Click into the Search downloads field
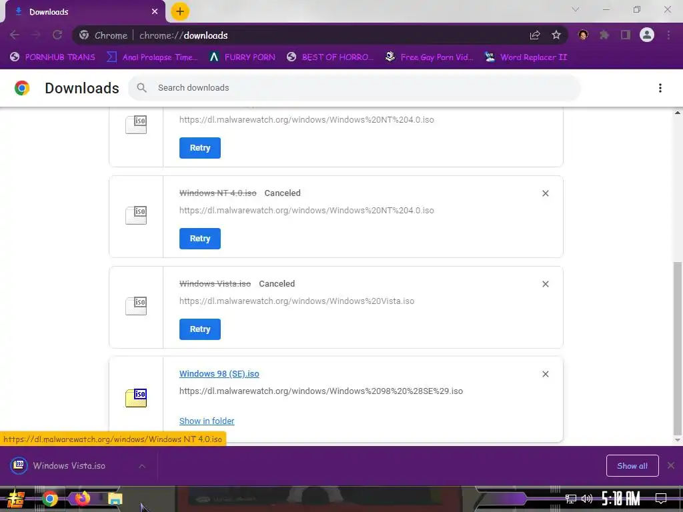The image size is (683, 512). [354, 88]
